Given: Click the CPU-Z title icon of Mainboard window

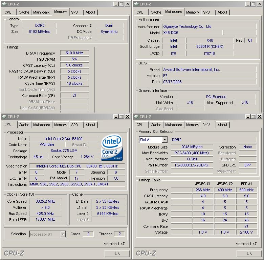Looking at the screenshot, I should [136, 4].
